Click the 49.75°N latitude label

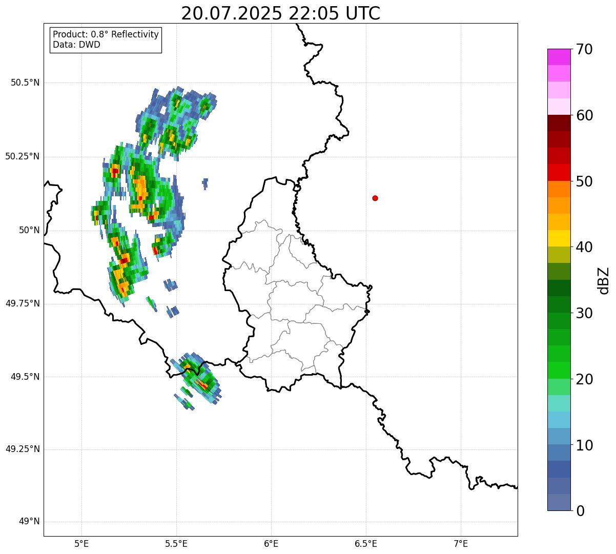point(22,303)
